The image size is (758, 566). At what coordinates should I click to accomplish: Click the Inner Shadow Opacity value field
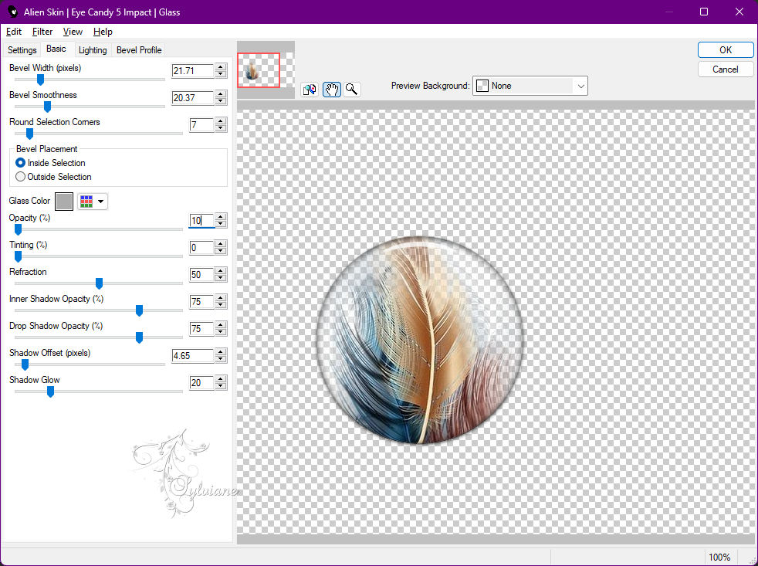coord(201,302)
